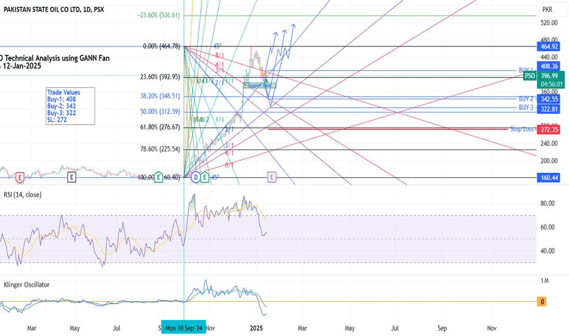Click the Buy-1: 408 line

tap(61, 99)
